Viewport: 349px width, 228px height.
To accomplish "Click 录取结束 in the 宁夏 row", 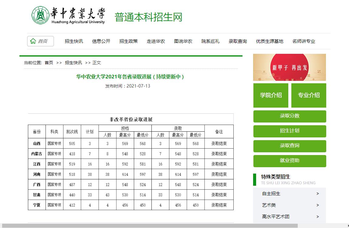I will click(219, 205).
